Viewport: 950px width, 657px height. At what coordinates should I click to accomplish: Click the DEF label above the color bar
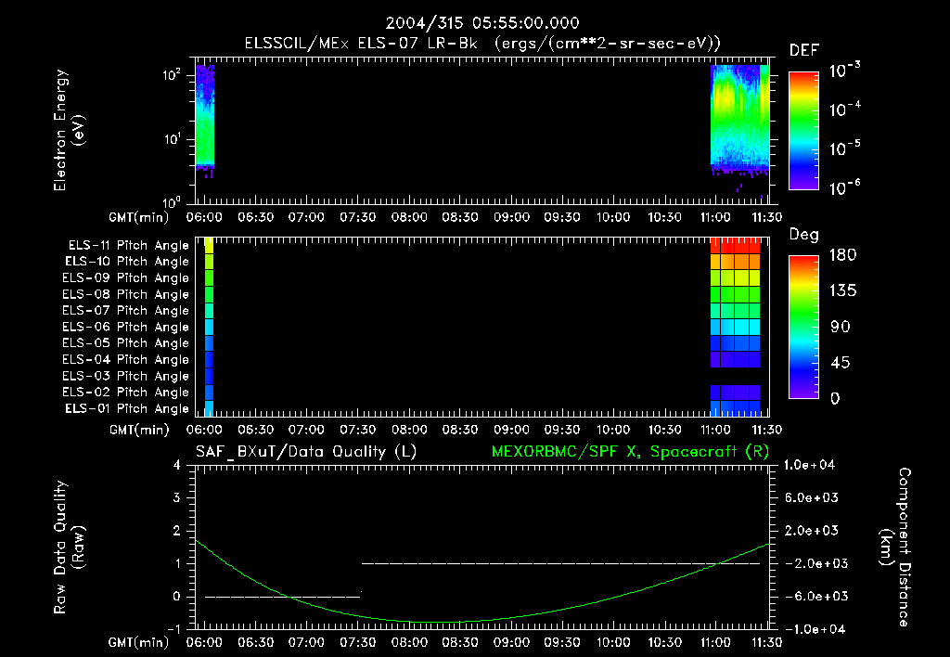pos(804,51)
